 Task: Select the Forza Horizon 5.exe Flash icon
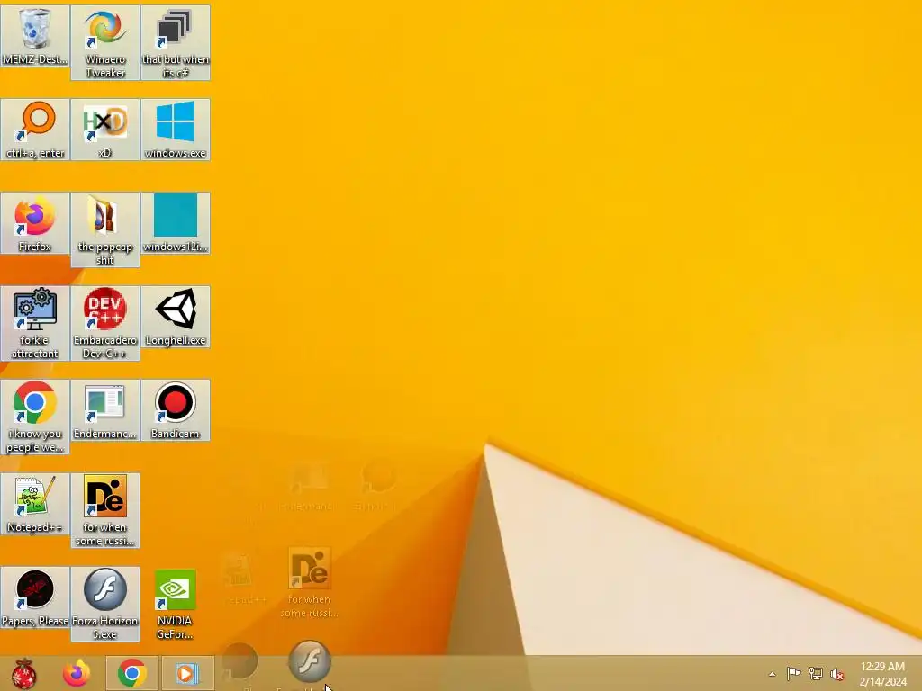(105, 604)
